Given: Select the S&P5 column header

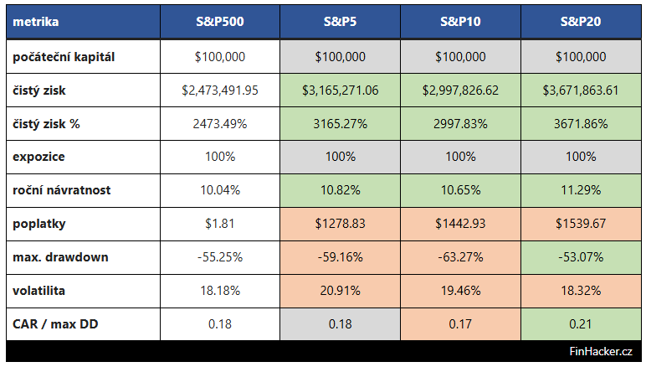Looking at the screenshot, I should coord(341,23).
